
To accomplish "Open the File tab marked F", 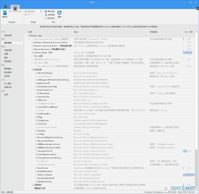I will pos(5,7).
